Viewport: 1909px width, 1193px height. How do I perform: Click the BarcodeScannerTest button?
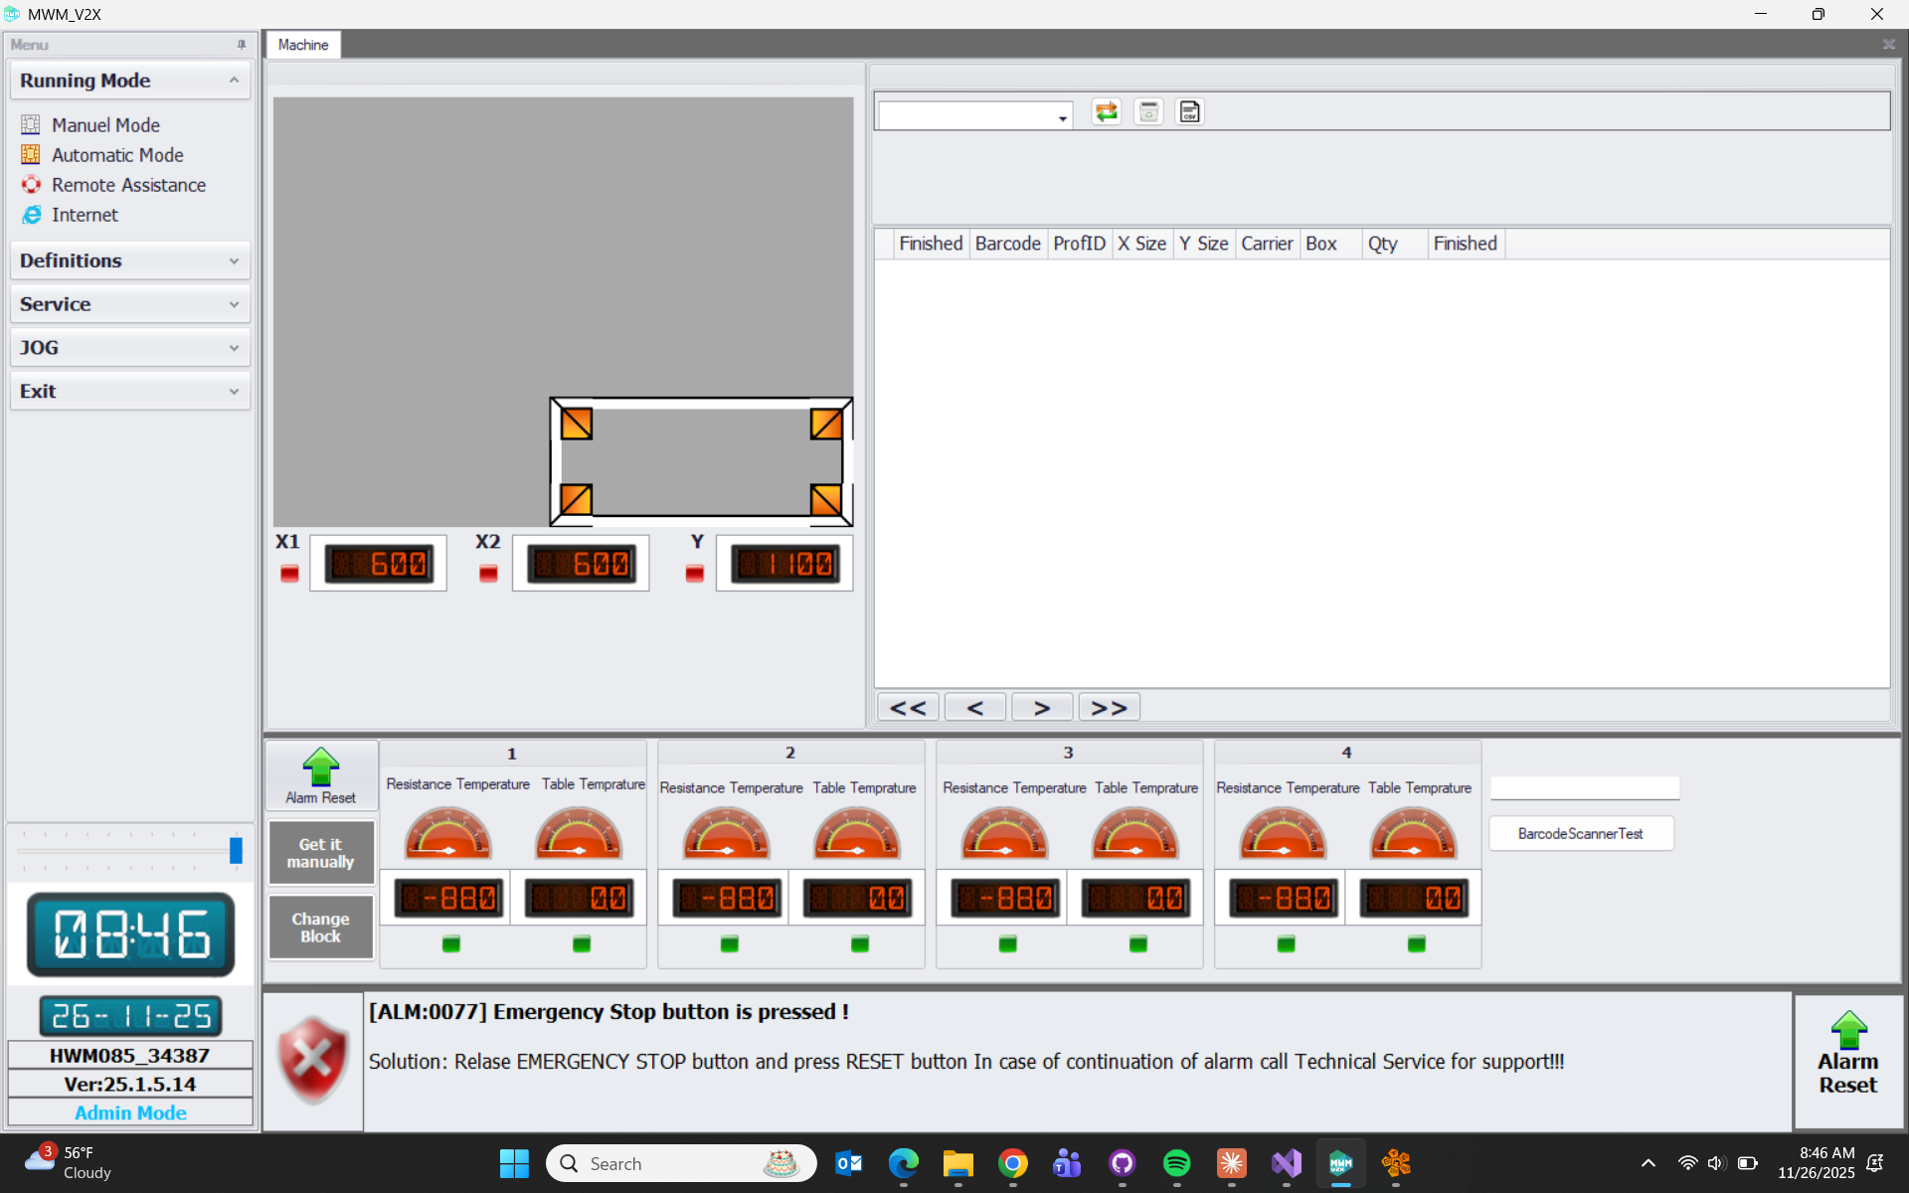point(1580,834)
